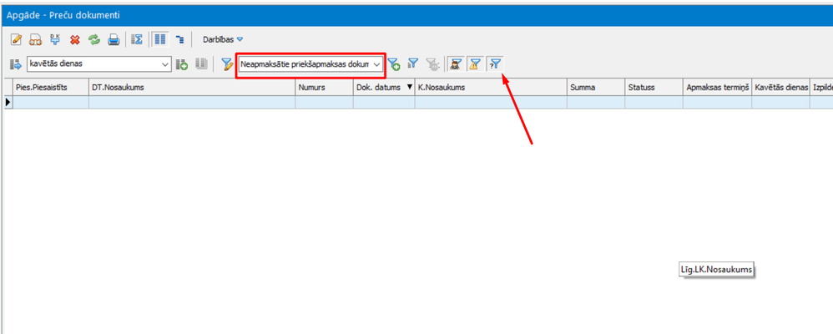Click the empty DT.Nosaukums cell in the first row
The image size is (833, 334).
click(x=192, y=102)
